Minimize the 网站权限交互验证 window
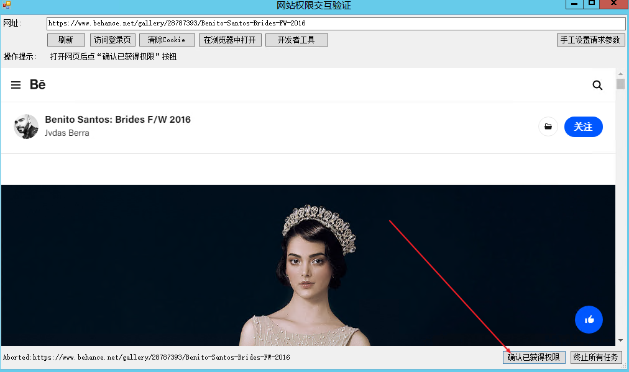The height and width of the screenshot is (372, 629). [574, 4]
